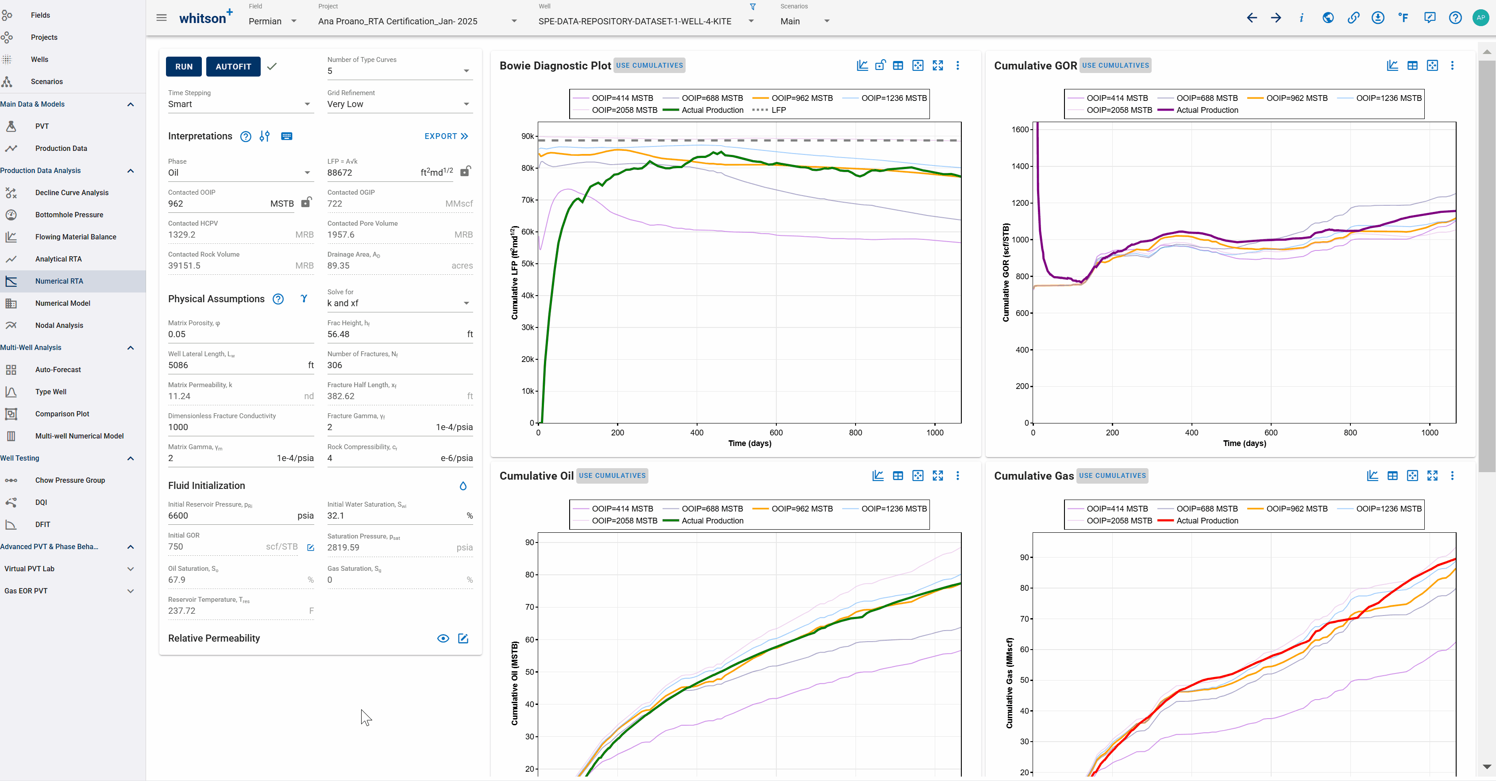Click the AUTOFIT button

click(x=233, y=66)
